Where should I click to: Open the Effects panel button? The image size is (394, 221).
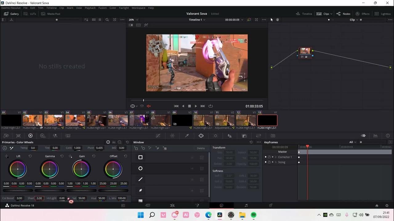(x=362, y=14)
